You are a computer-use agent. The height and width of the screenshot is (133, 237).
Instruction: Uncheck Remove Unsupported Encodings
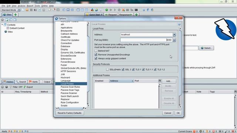click(x=96, y=55)
